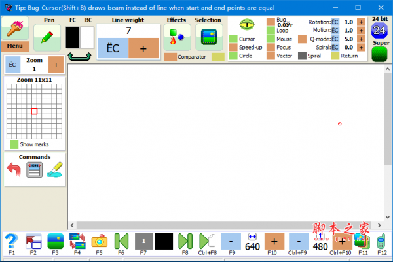The height and width of the screenshot is (262, 393).
Task: Toggle the Q-mode option
Action: (302, 39)
